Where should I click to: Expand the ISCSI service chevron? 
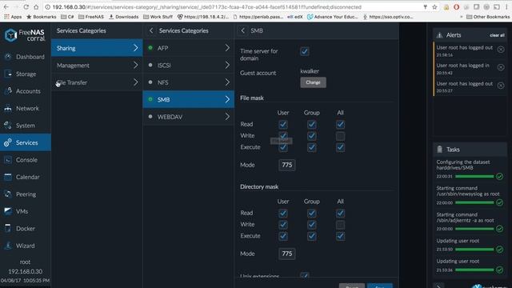click(x=227, y=66)
